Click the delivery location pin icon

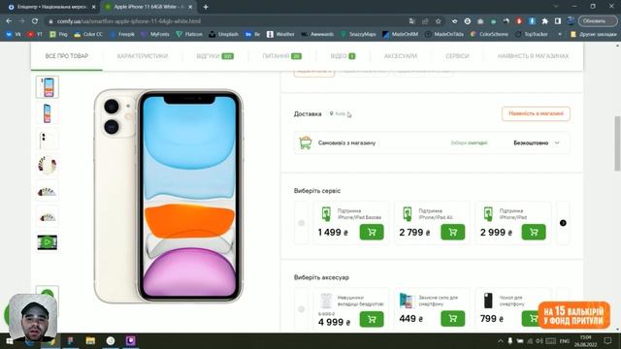pyautogui.click(x=332, y=113)
